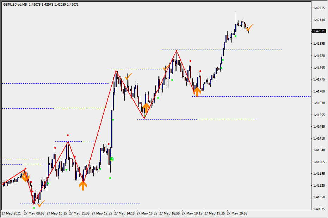Select the green dot below the lowest candle
Viewport: 328px width, 218px height.
[34, 208]
